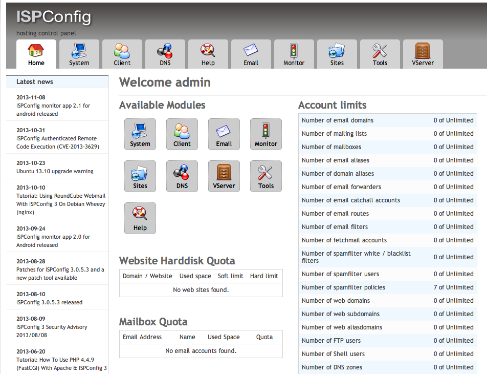Open Help module under Available Modules

tap(140, 218)
